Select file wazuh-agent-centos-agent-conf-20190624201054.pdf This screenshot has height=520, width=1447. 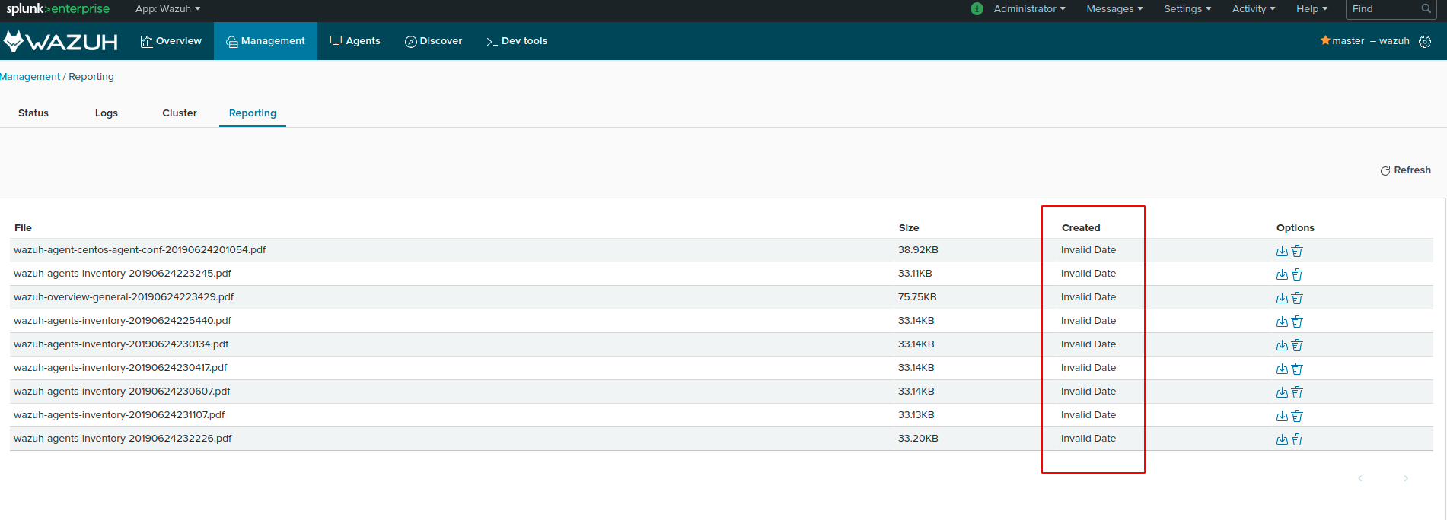pos(140,250)
